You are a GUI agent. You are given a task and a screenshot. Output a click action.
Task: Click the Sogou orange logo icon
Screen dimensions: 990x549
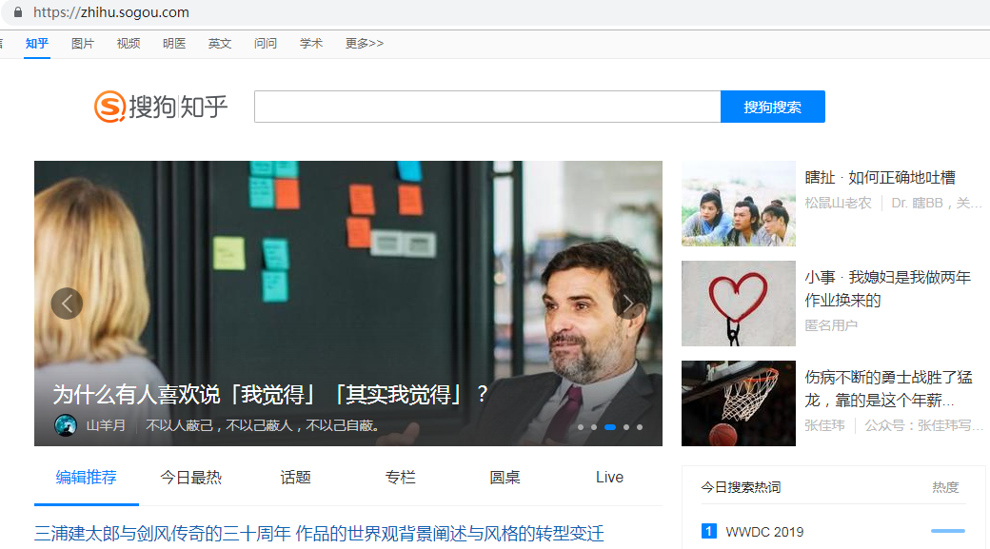pyautogui.click(x=109, y=106)
